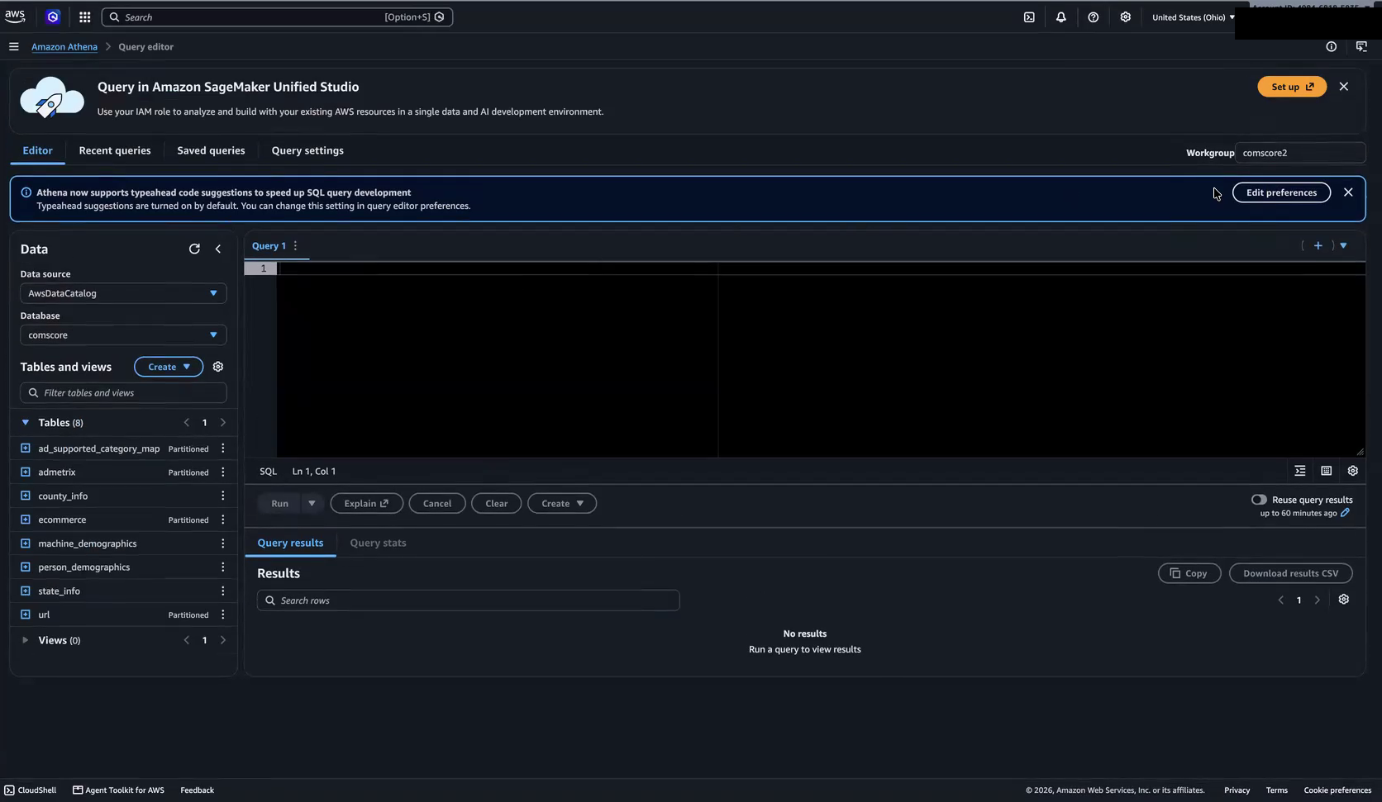Expand the ecommerce table columns
The width and height of the screenshot is (1382, 802).
coord(26,520)
